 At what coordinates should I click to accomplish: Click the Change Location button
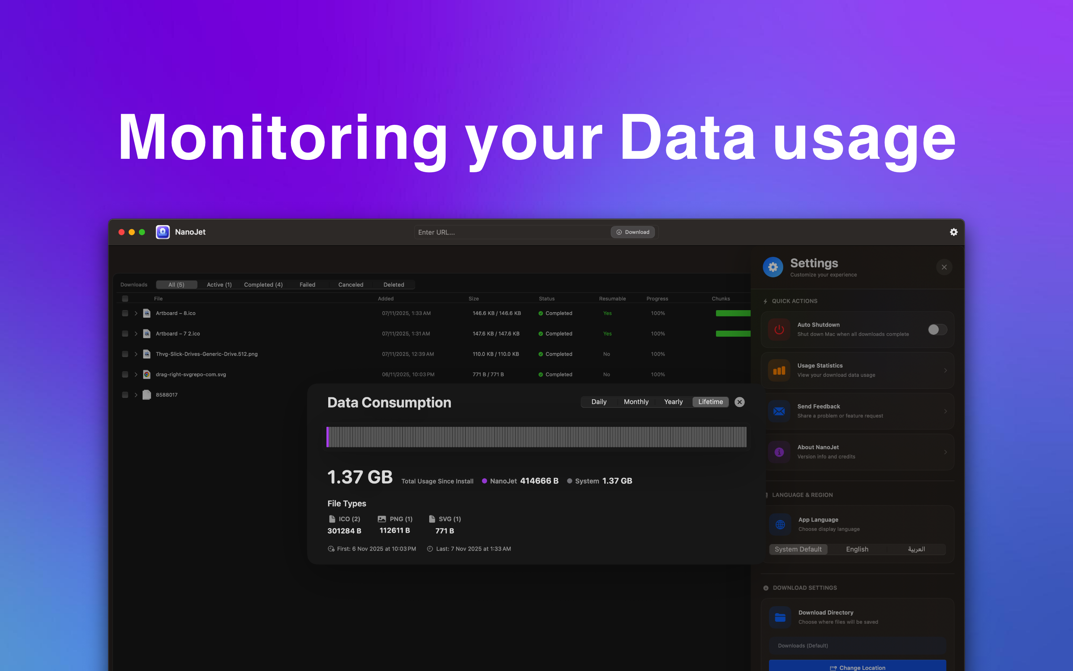pos(858,666)
